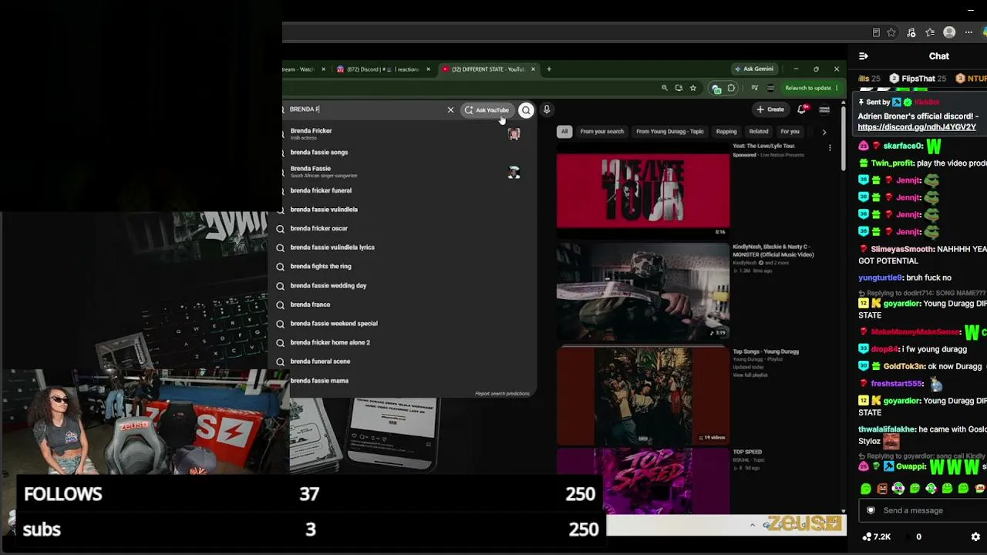The image size is (987, 555).
Task: Click the MONSTER (Official Music Video) title
Action: 773,251
